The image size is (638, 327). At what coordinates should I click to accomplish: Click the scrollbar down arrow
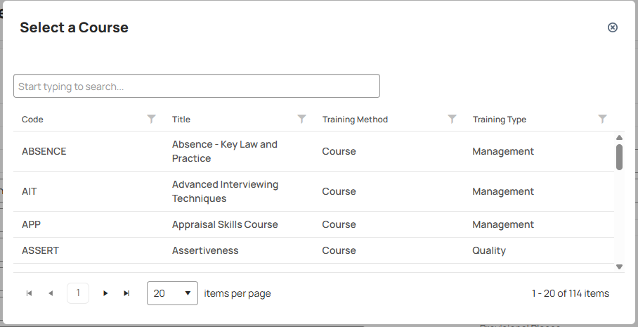pos(619,267)
